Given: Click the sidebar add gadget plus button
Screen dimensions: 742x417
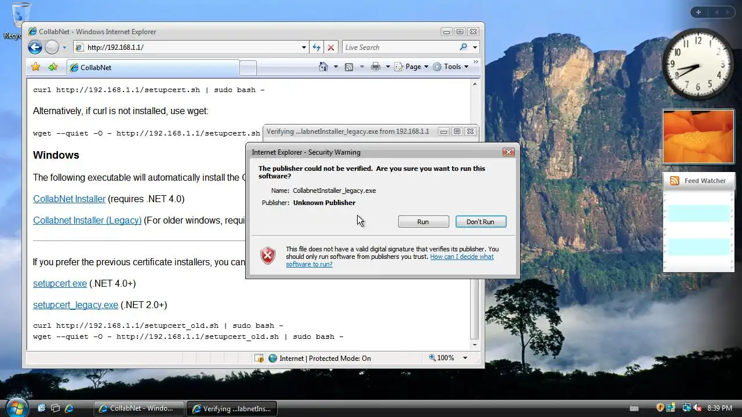Looking at the screenshot, I should [699, 12].
